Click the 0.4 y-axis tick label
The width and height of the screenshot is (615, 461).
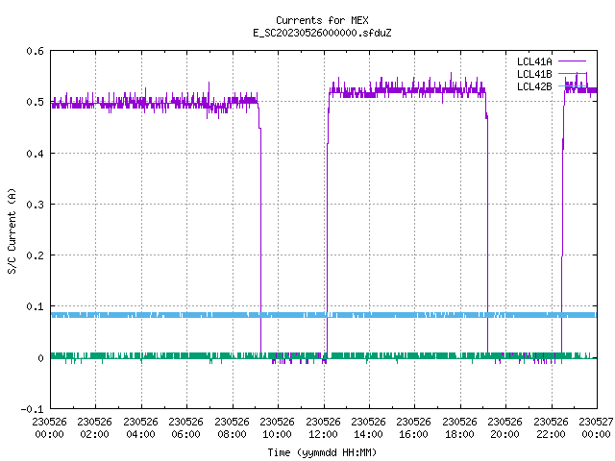click(x=35, y=154)
